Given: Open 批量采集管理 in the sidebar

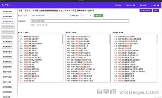Looking at the screenshot, I should (7, 12).
